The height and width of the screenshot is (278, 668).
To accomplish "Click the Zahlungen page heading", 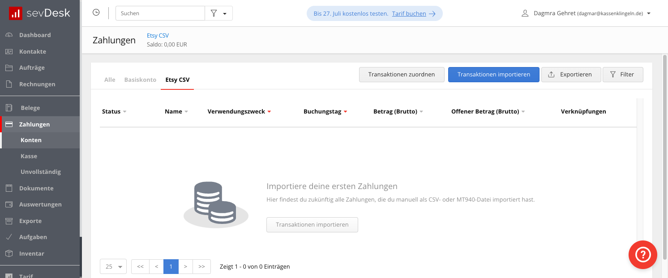I will click(x=114, y=40).
